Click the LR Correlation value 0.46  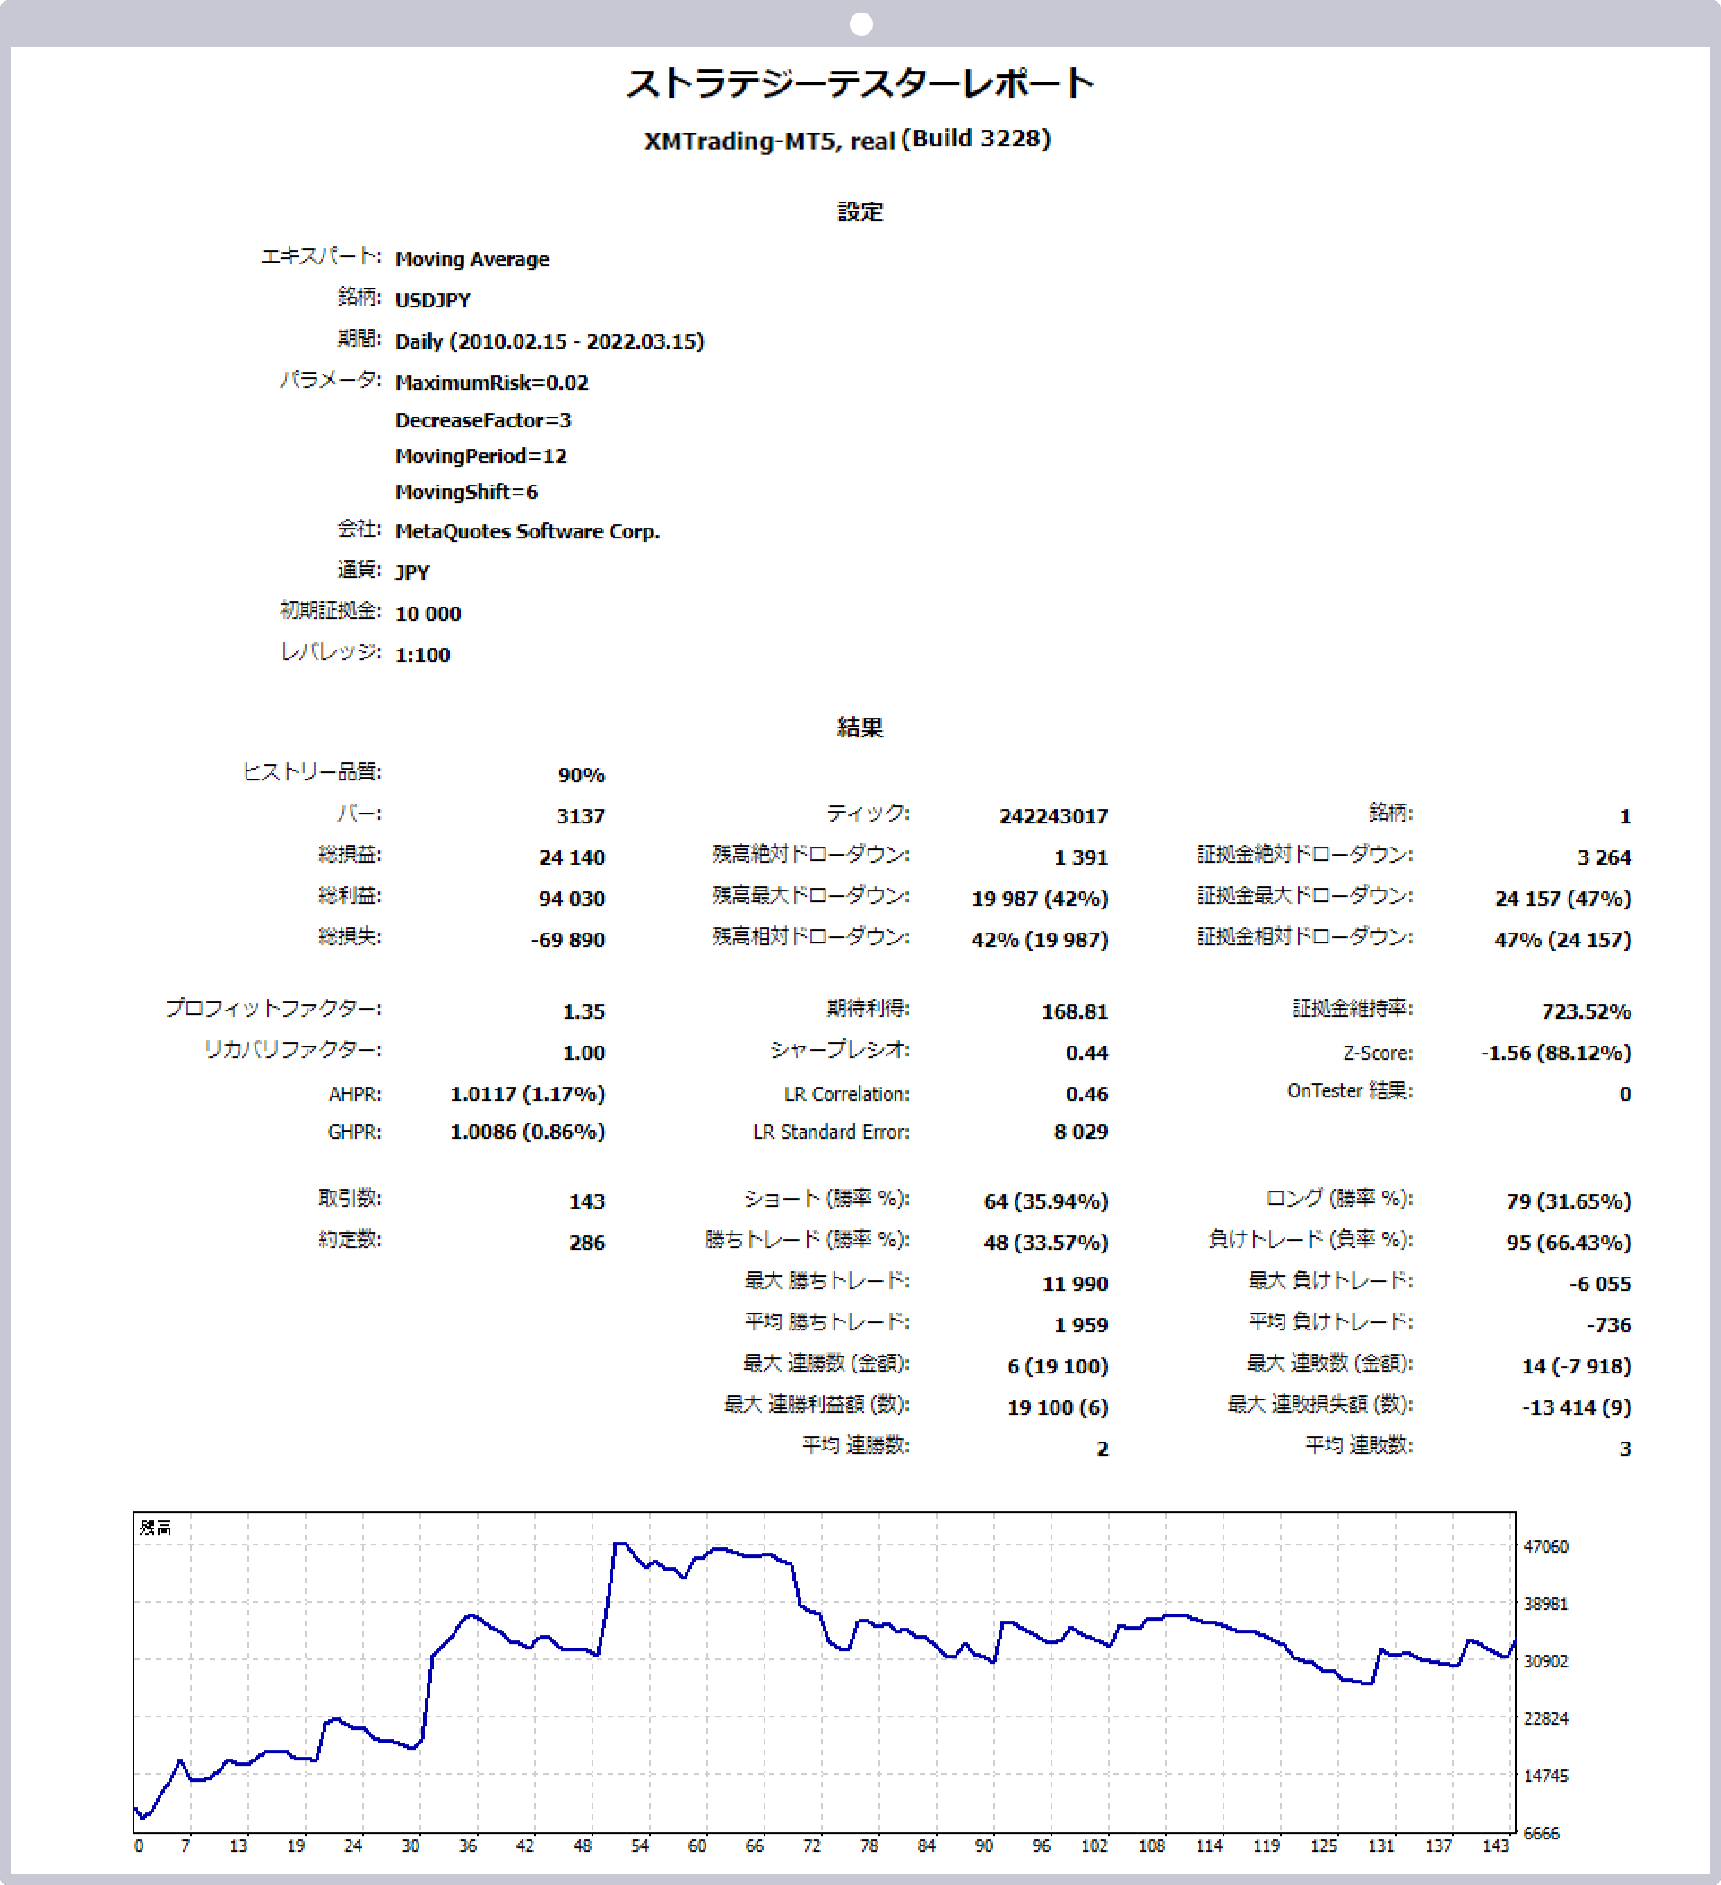click(1087, 1094)
